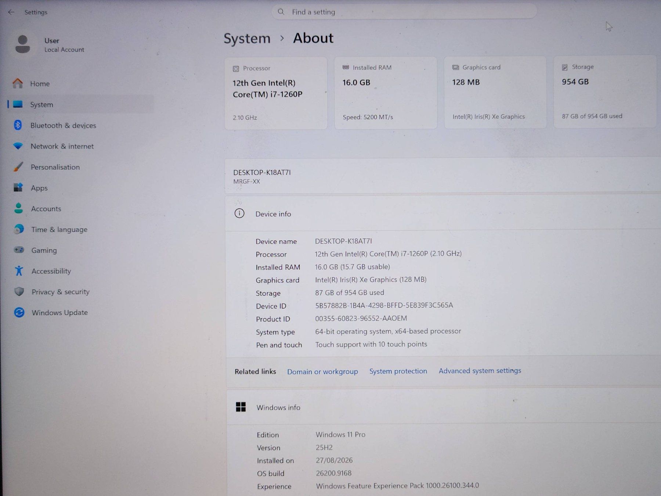Click the back arrow in Settings

(x=11, y=12)
